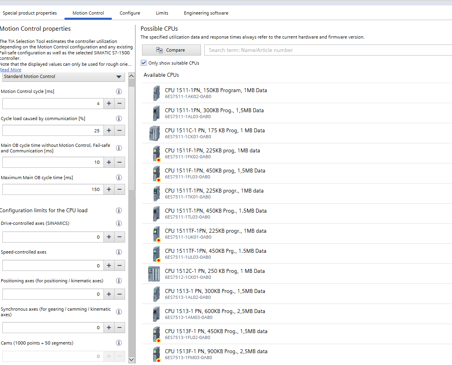Click CPU 1513F-1 PN 450KB module icon
This screenshot has width=452, height=365.
click(156, 334)
